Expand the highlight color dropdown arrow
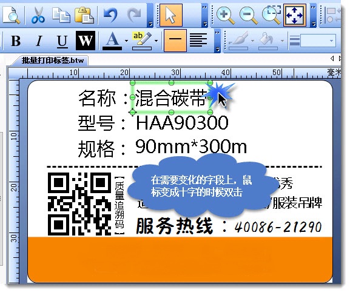Image resolution: width=350 pixels, height=293 pixels. [156, 41]
